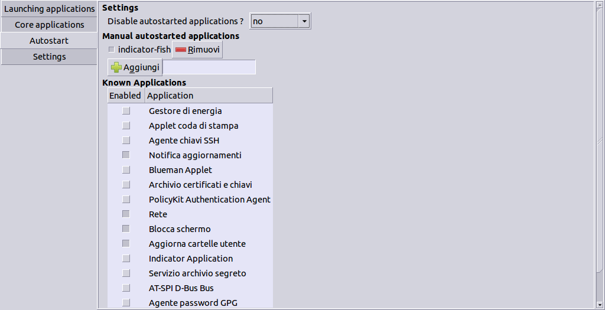
Task: Toggle the checkbox next to Rete
Action: click(x=126, y=214)
